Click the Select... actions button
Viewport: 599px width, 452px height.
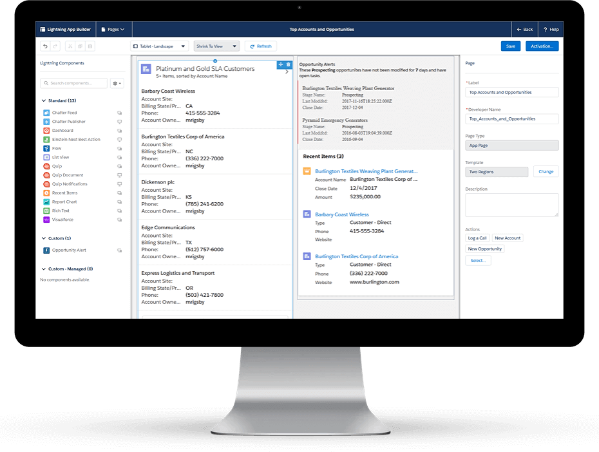(x=478, y=261)
